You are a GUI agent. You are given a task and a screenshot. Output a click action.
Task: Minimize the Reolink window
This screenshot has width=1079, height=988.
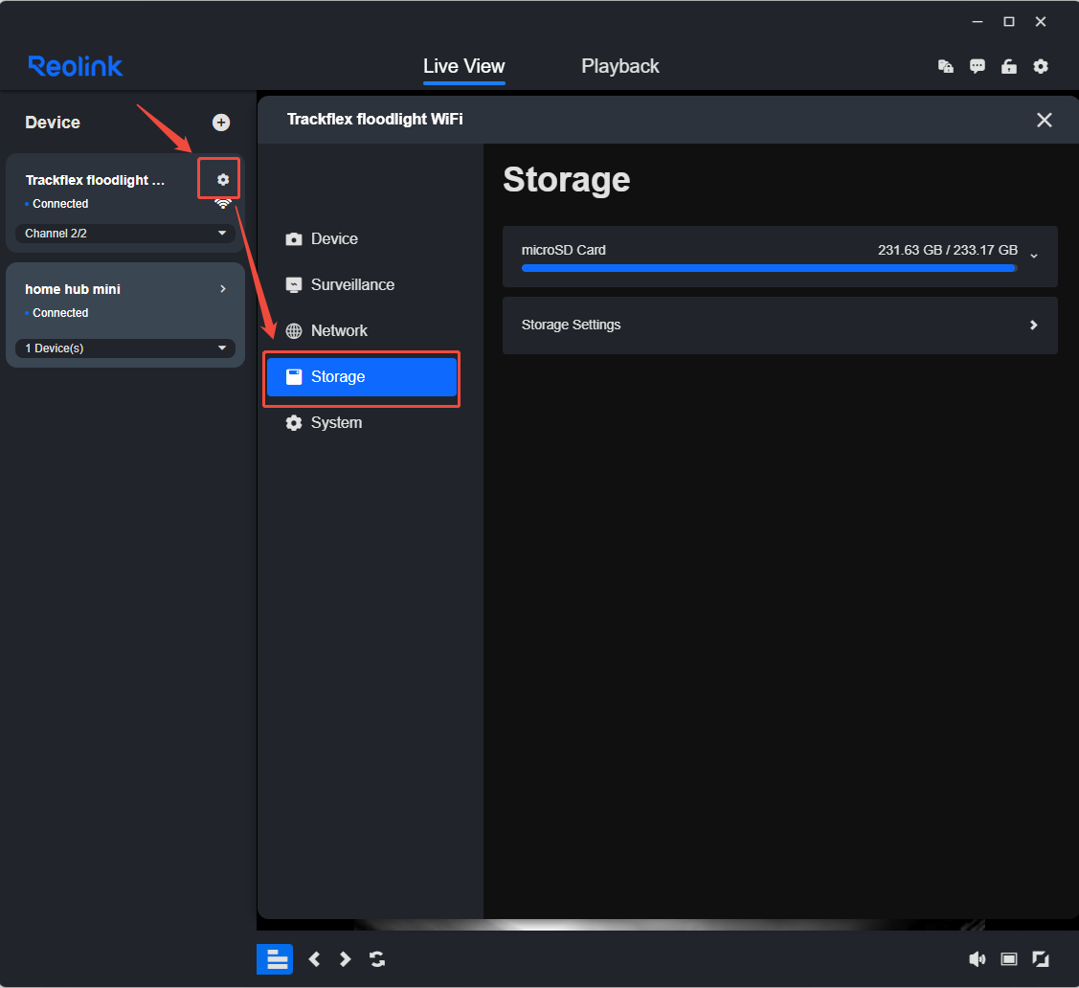[978, 22]
